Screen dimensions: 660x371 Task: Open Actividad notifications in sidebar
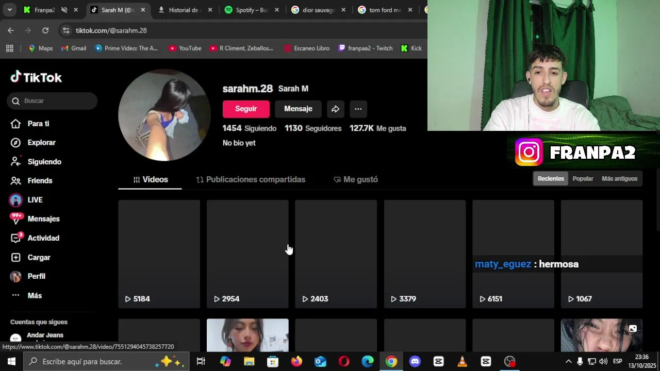click(x=35, y=238)
